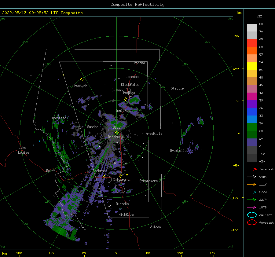The height and width of the screenshot is (257, 275).
Task: Click the Airdrie town label
Action: (x=120, y=163)
